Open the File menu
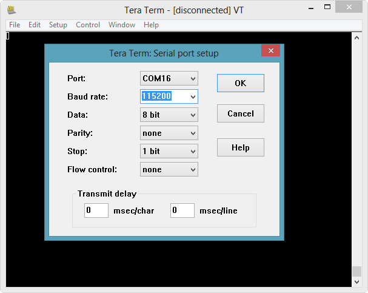 15,25
